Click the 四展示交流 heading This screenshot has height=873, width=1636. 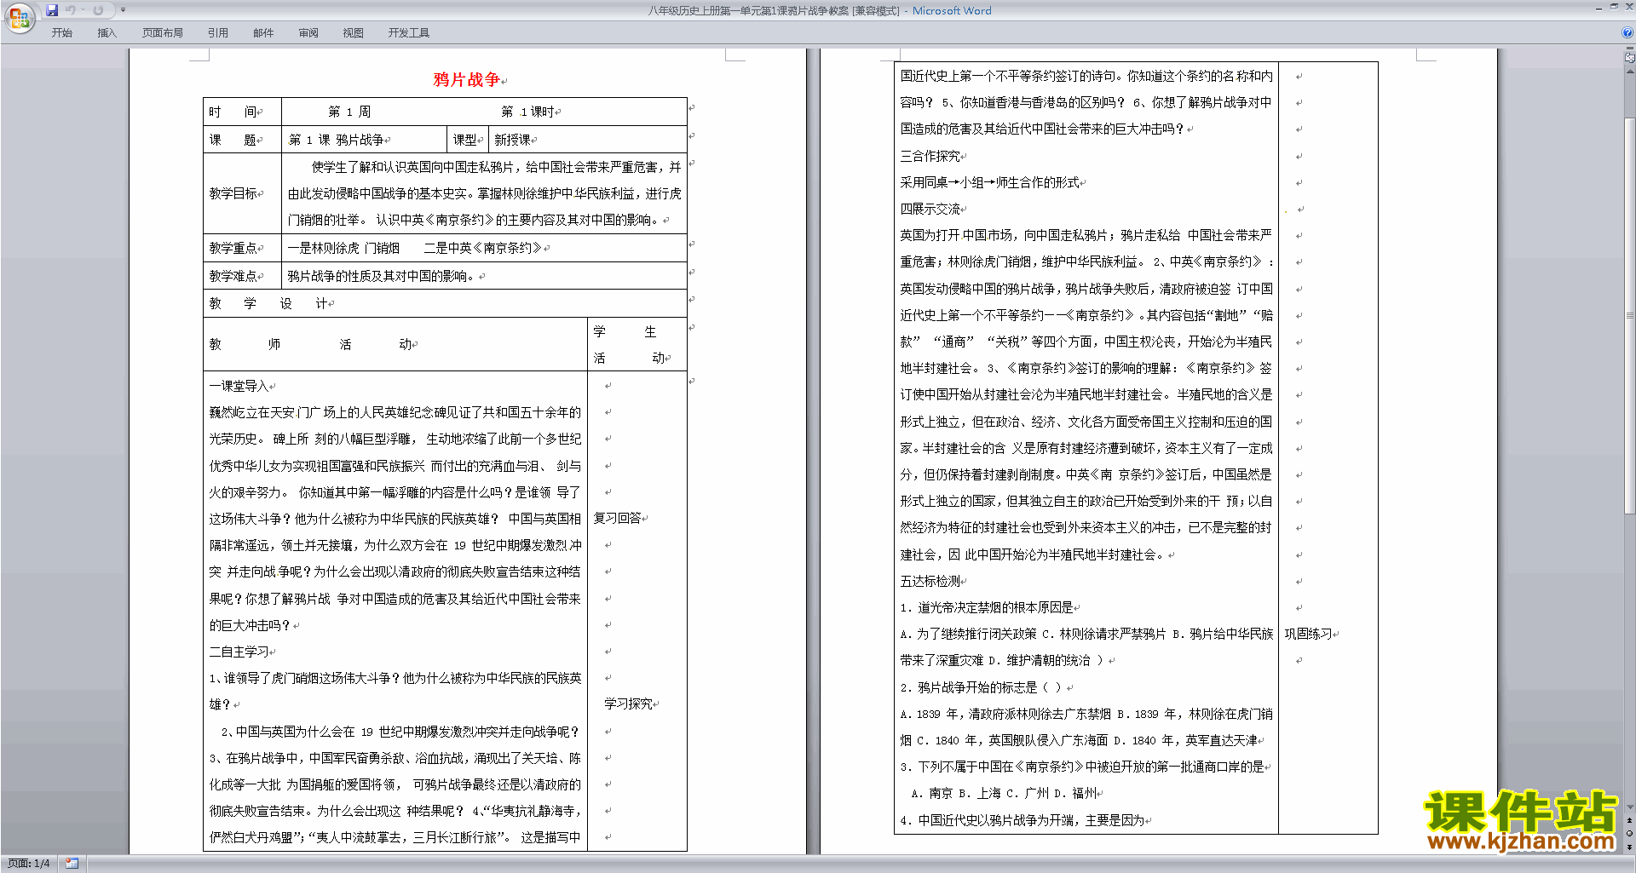point(930,209)
